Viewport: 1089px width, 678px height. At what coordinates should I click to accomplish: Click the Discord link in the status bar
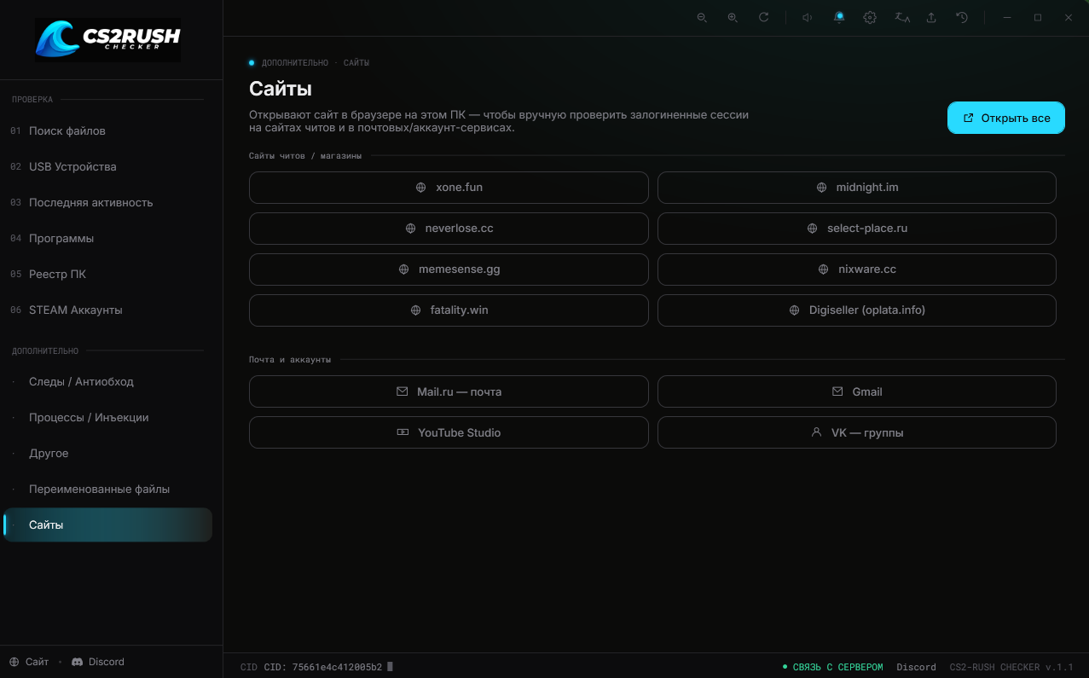tap(916, 667)
